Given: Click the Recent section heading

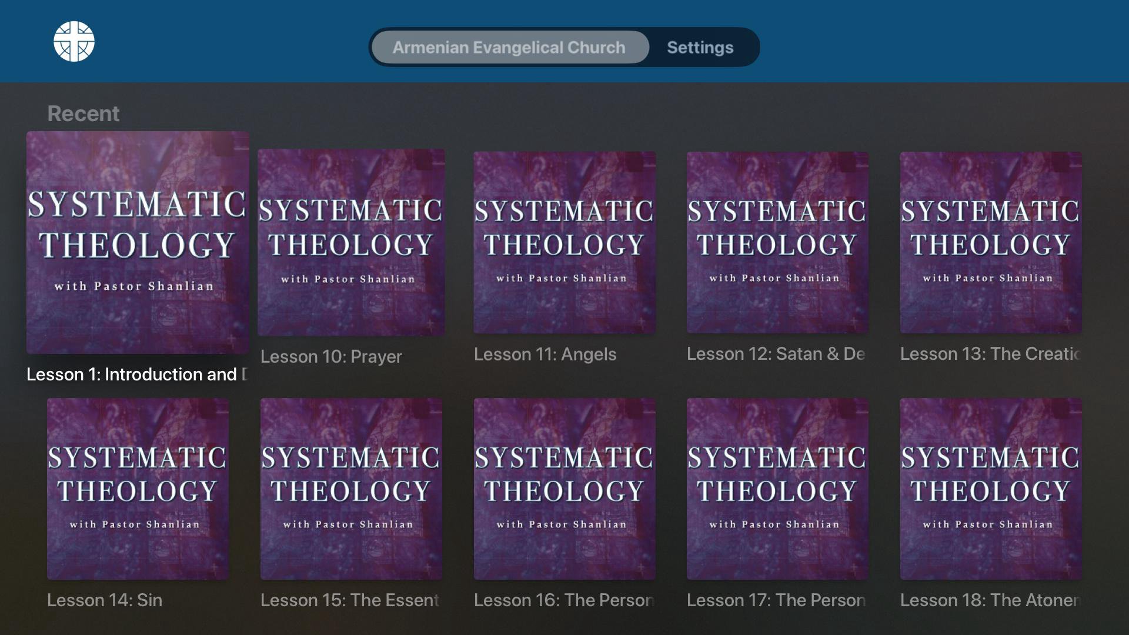Looking at the screenshot, I should (83, 113).
